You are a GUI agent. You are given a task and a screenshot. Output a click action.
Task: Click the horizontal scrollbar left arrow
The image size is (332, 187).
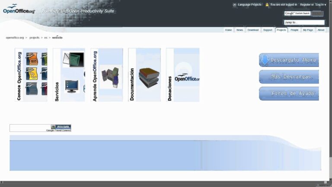pos(2,182)
